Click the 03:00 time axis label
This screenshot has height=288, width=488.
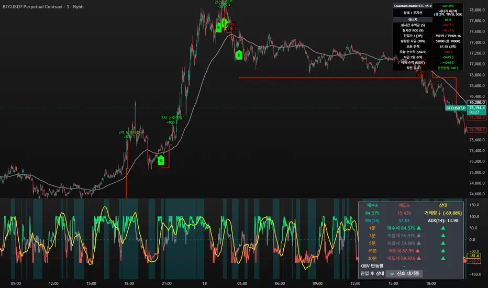[242, 283]
